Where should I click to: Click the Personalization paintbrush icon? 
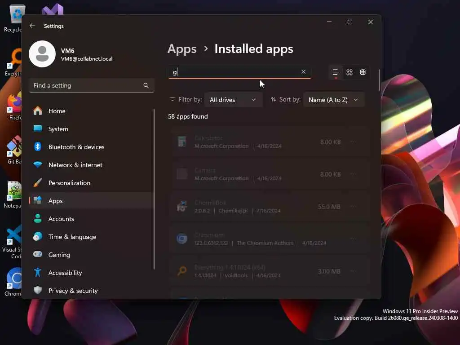tap(38, 182)
